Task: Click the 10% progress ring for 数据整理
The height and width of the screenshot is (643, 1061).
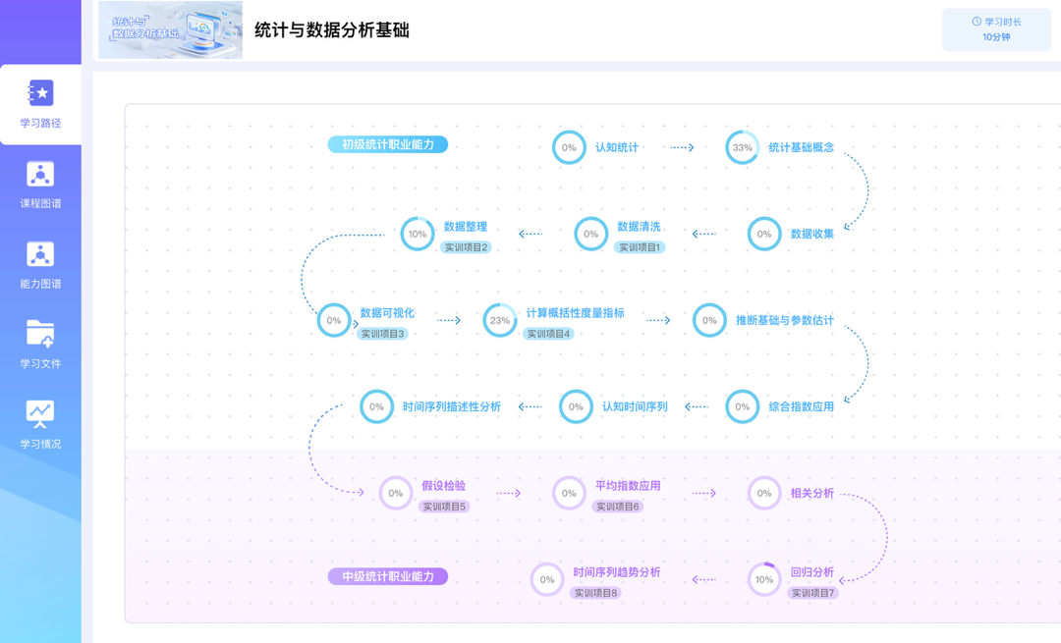Action: coord(418,234)
